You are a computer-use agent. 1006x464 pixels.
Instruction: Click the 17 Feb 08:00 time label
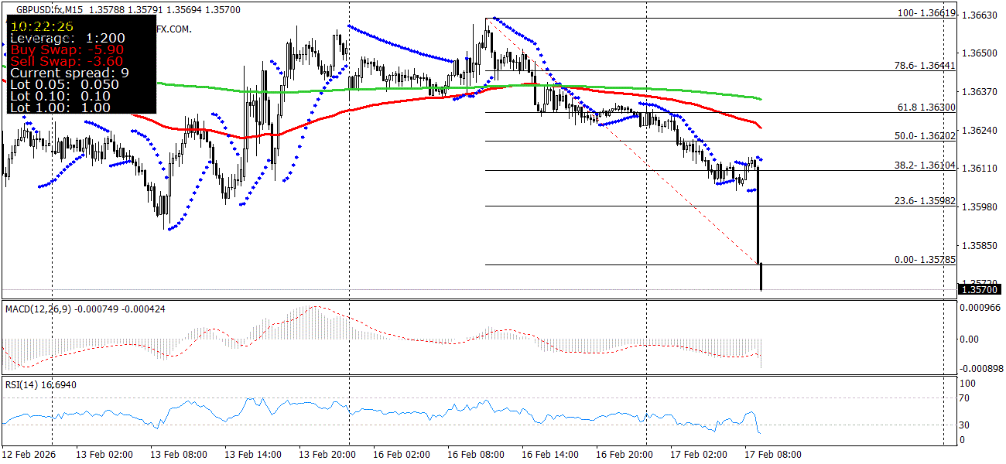click(x=773, y=454)
